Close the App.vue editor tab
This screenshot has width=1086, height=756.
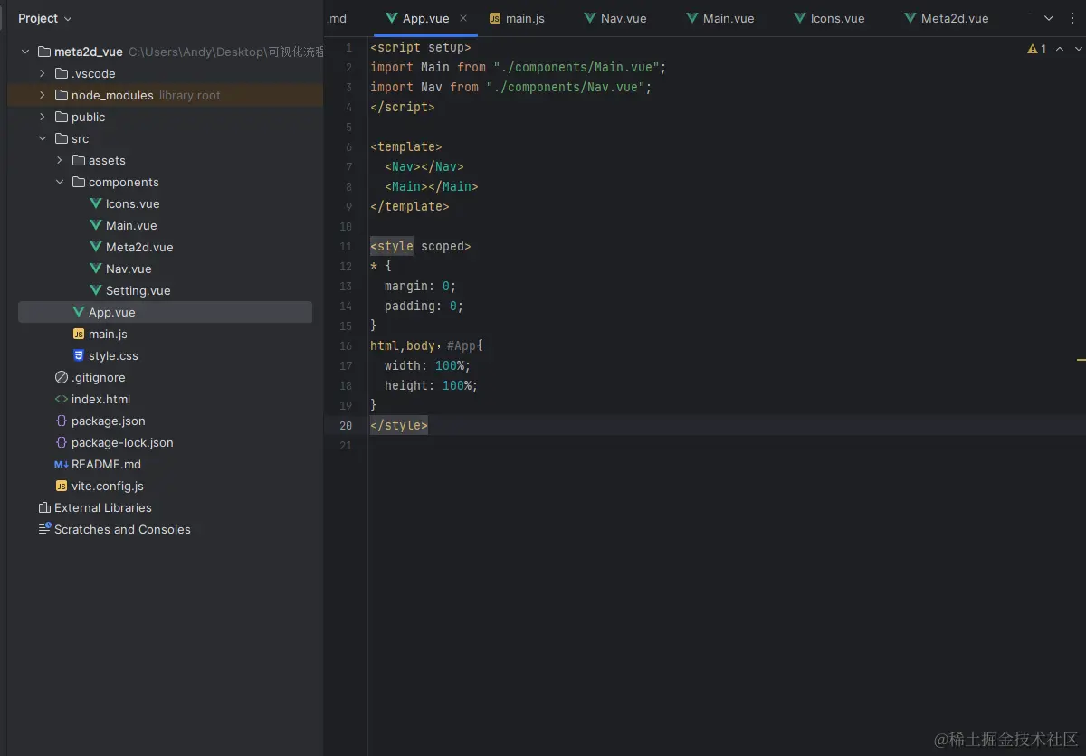463,18
